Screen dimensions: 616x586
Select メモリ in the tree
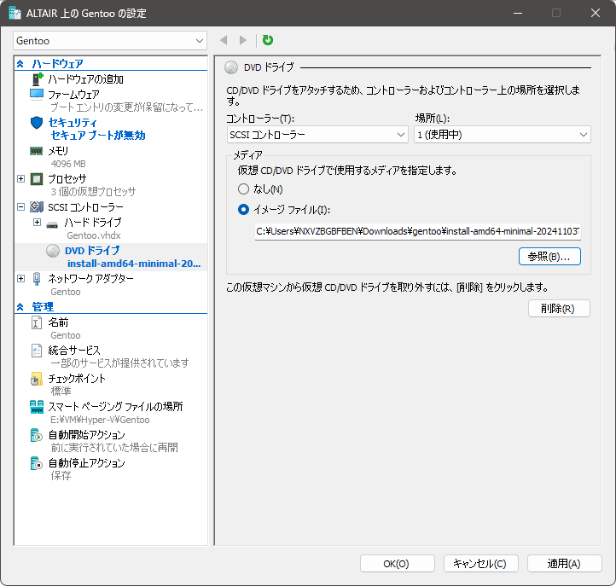(58, 151)
